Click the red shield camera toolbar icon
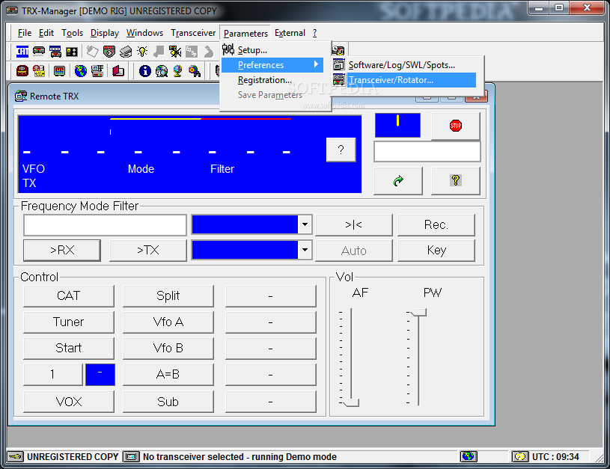610x469 pixels. tap(109, 51)
